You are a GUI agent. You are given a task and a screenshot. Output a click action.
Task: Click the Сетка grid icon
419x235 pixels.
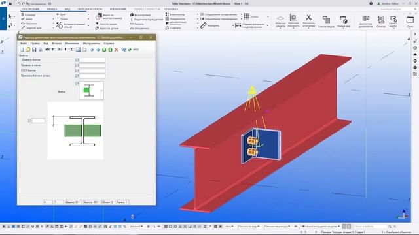247,16
